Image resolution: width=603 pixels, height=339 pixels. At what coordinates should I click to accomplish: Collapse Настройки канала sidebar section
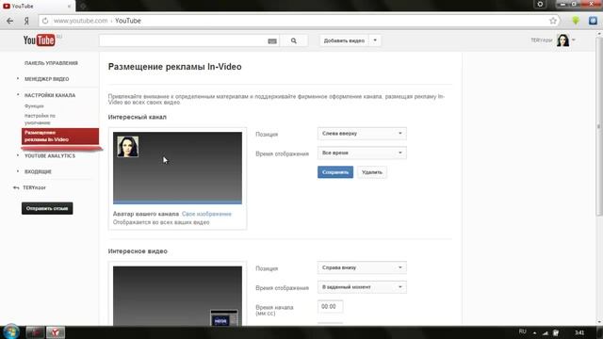[50, 95]
